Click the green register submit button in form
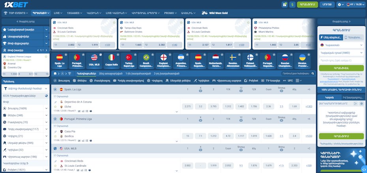The width and height of the screenshot is (367, 173). tap(341, 68)
